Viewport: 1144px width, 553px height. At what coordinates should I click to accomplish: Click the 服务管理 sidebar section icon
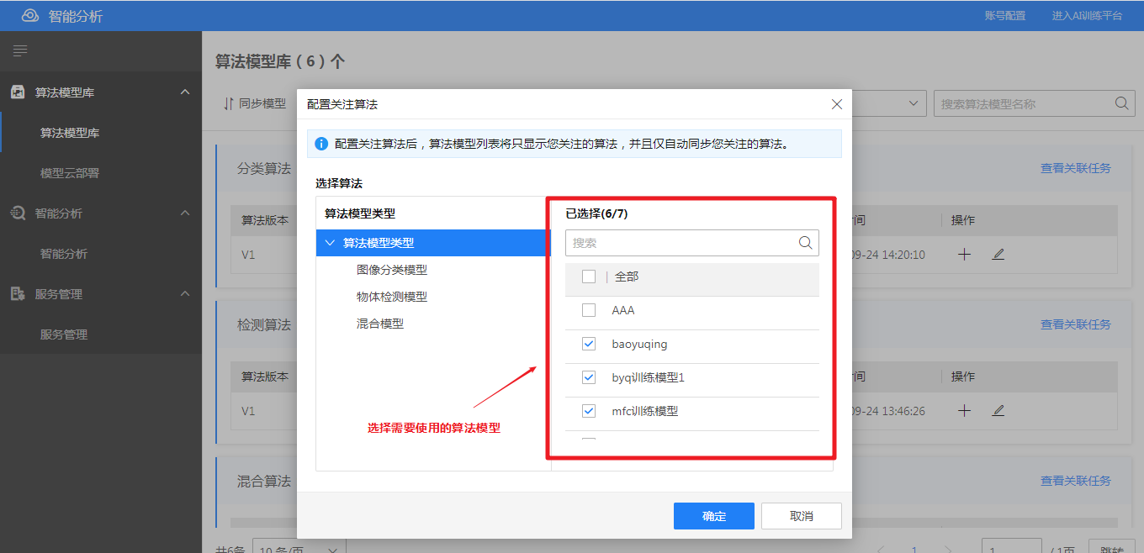[x=19, y=293]
